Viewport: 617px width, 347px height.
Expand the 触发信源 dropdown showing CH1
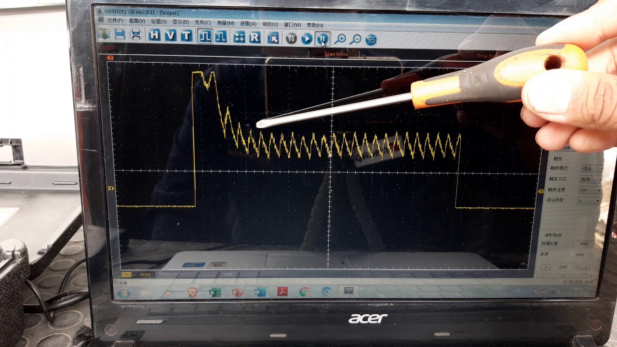pos(590,190)
